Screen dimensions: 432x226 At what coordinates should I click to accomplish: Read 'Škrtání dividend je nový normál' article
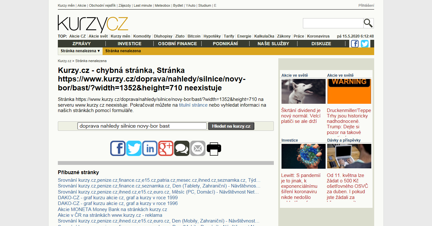tap(301, 116)
